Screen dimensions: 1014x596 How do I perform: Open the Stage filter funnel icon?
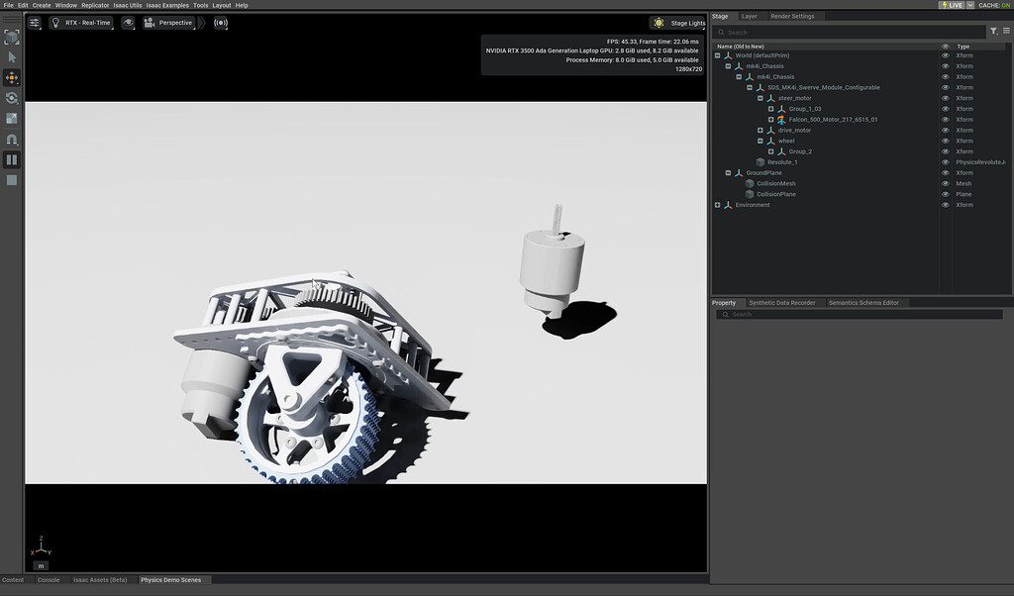tap(994, 31)
